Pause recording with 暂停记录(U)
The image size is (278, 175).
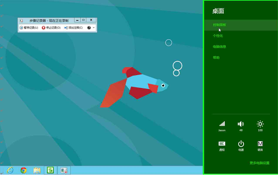[x=29, y=28]
